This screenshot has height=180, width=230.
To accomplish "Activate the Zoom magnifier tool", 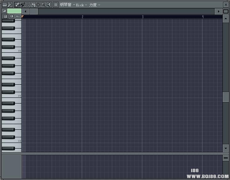I will click(43, 5).
